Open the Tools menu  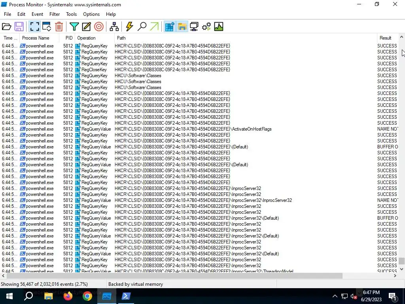(x=71, y=14)
